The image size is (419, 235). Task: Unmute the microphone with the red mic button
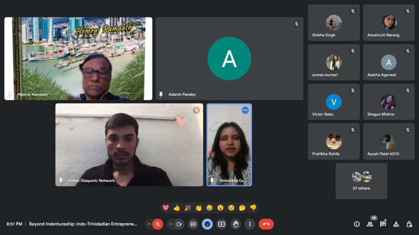coord(158,224)
